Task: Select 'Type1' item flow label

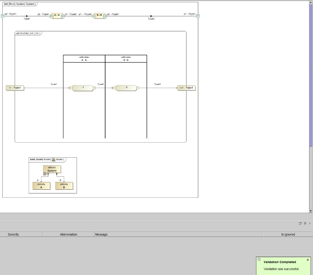Action: tap(27, 19)
